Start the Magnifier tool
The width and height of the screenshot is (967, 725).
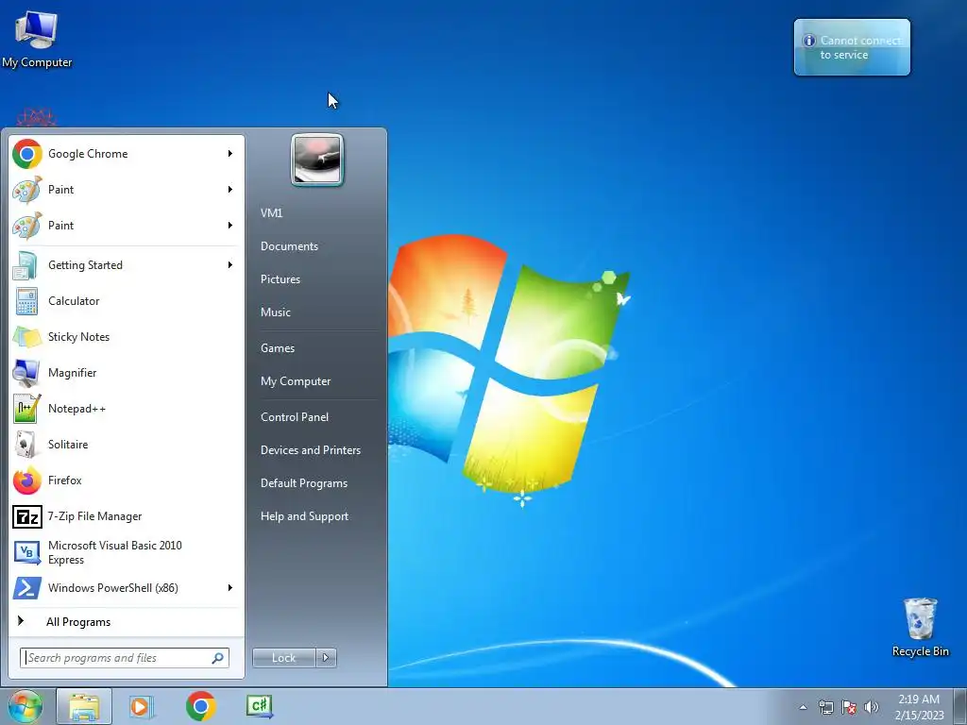[x=126, y=372]
